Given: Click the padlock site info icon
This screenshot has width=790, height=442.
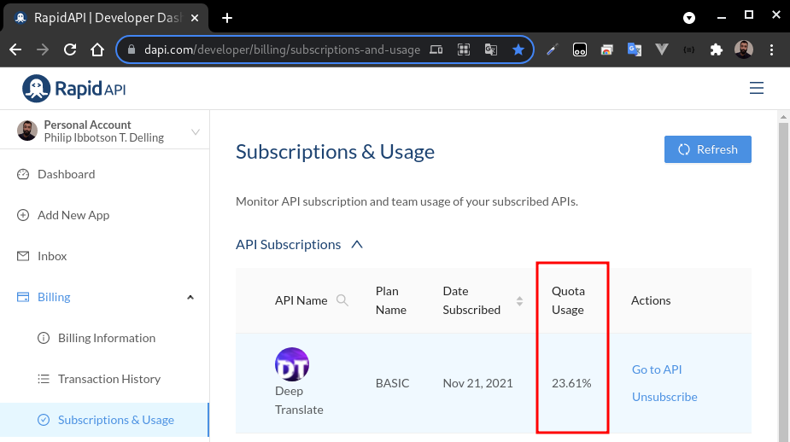Looking at the screenshot, I should (x=132, y=49).
